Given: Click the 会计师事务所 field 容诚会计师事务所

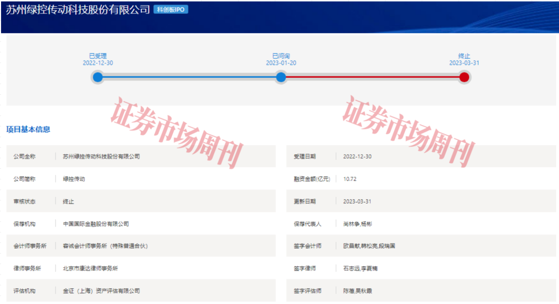Looking at the screenshot, I should coord(104,246).
